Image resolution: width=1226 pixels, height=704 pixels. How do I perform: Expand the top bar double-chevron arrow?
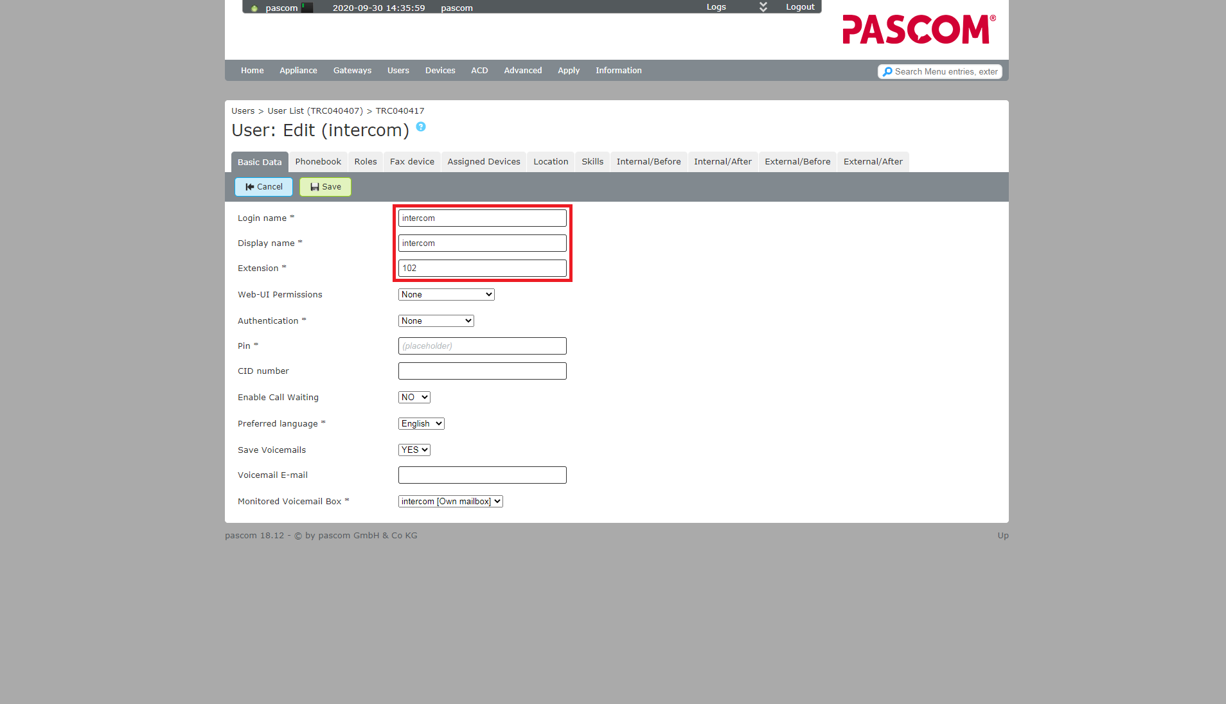tap(763, 7)
